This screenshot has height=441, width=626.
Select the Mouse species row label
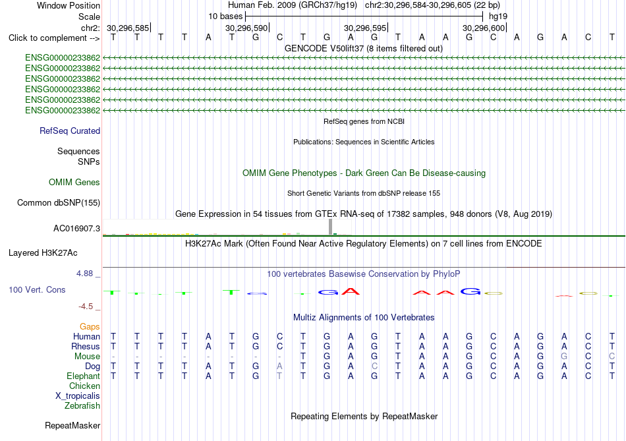(87, 357)
